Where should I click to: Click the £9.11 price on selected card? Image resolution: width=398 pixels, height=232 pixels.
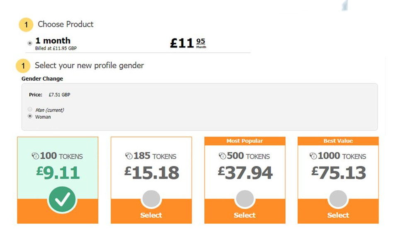58,172
